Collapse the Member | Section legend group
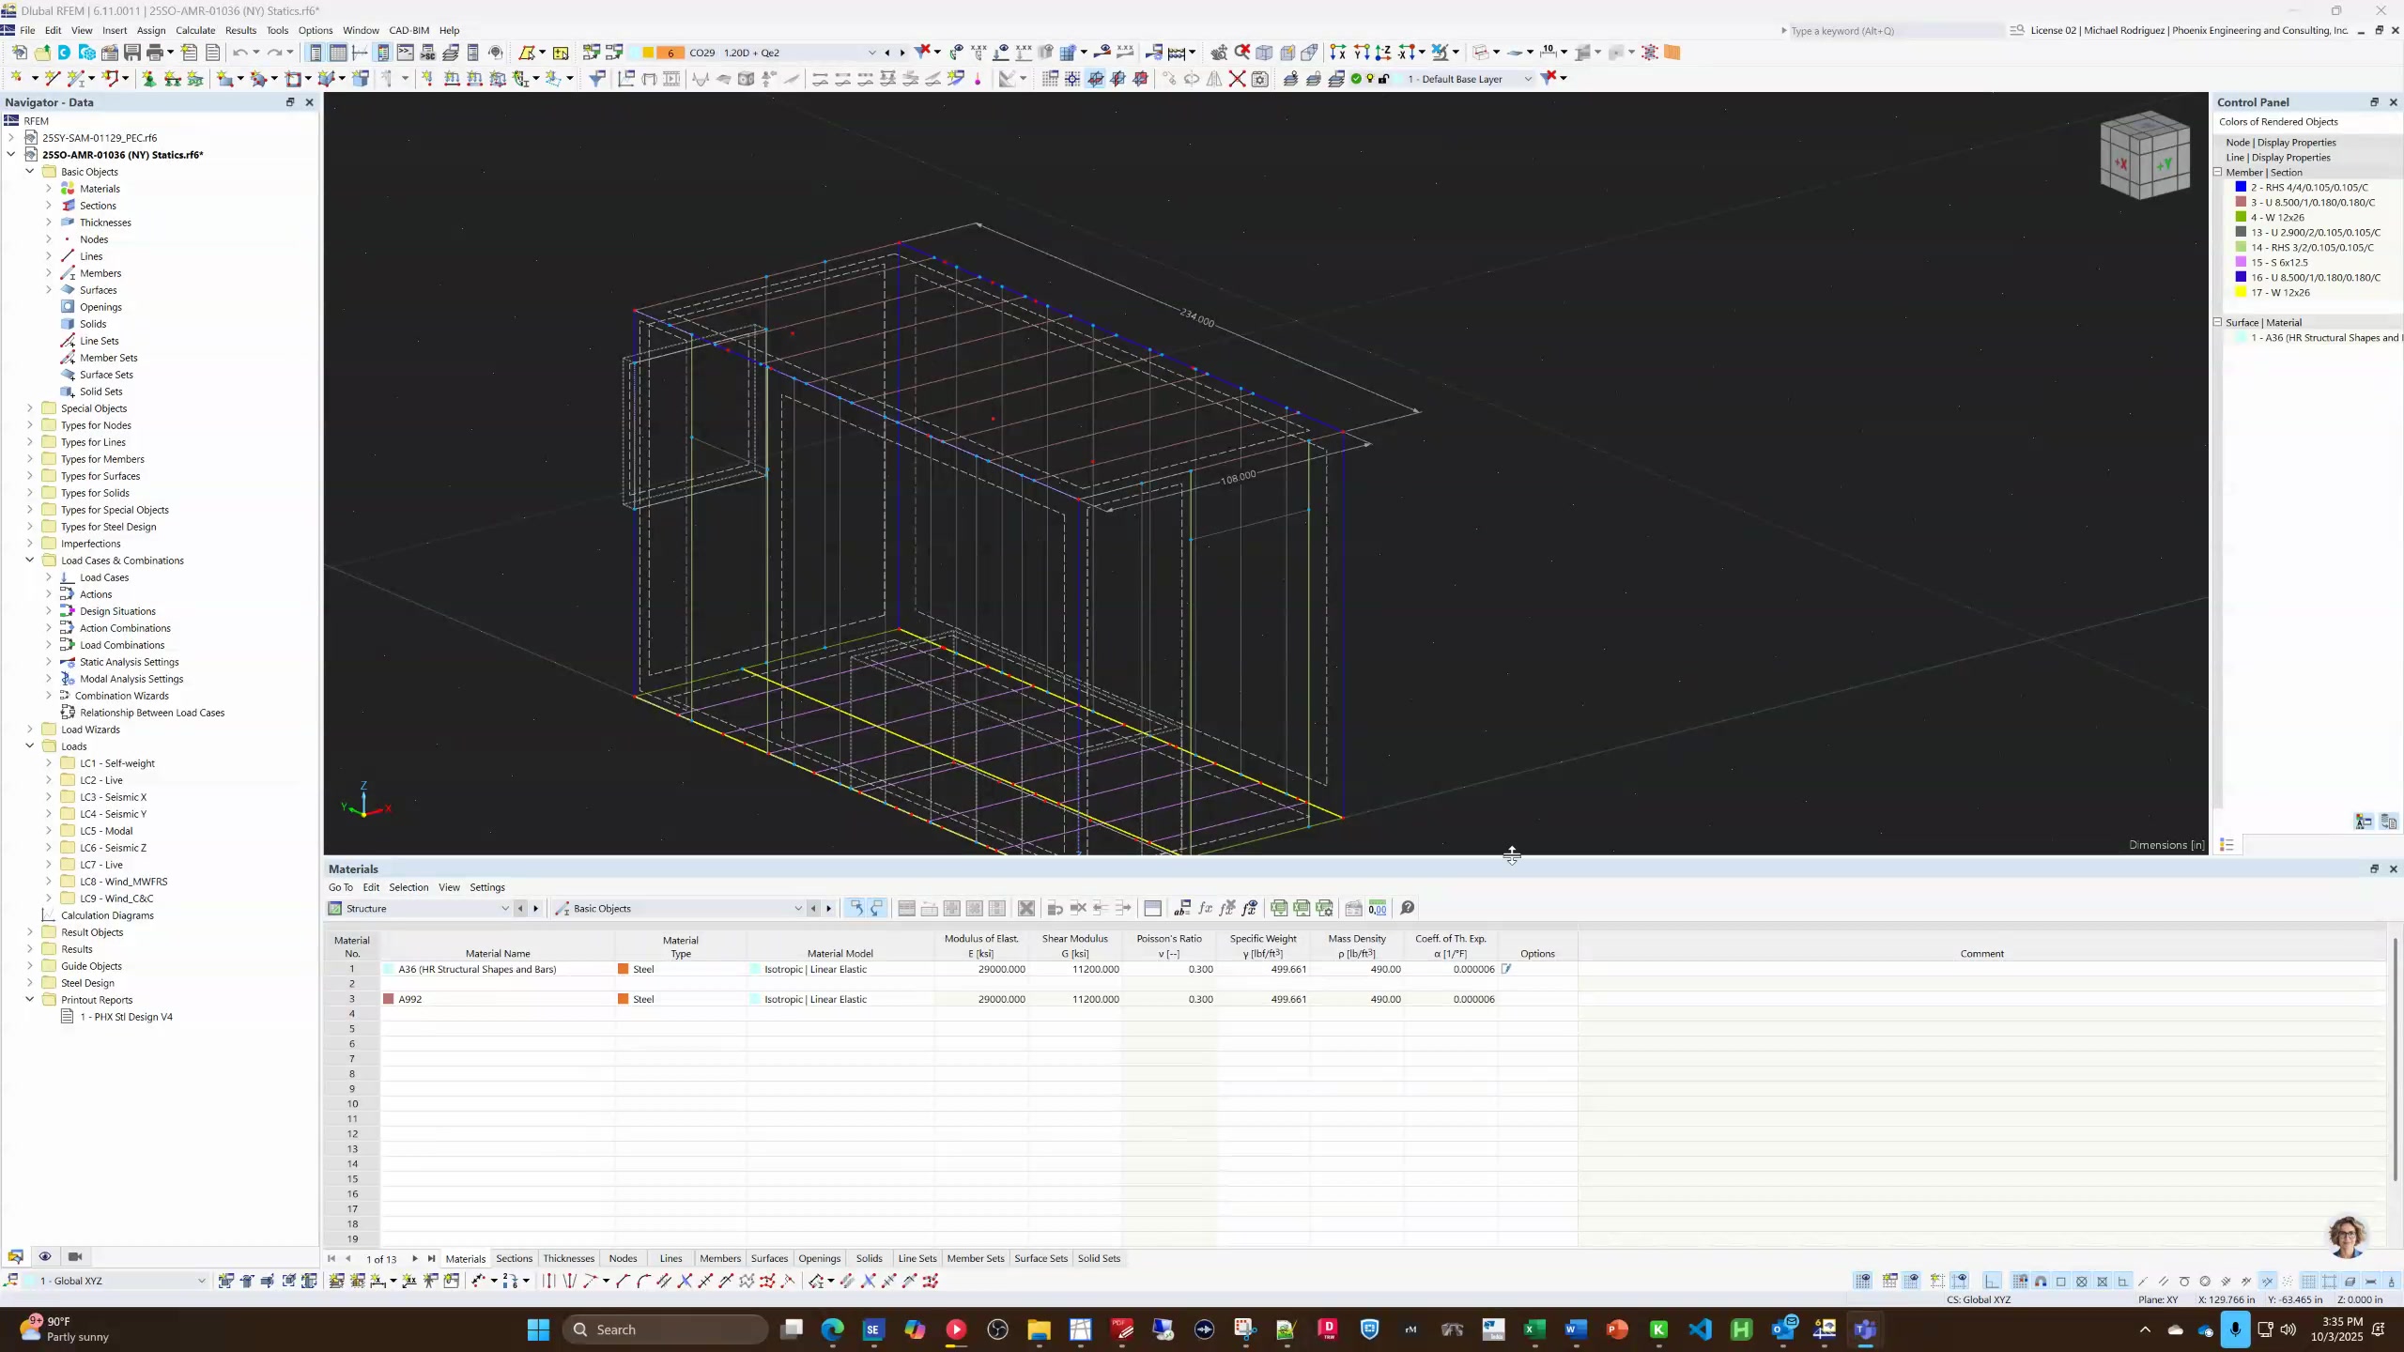 [2218, 172]
